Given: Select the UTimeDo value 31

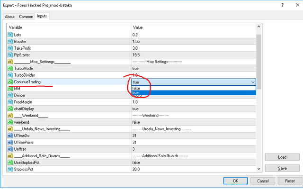Looking at the screenshot, I should pyautogui.click(x=134, y=135).
